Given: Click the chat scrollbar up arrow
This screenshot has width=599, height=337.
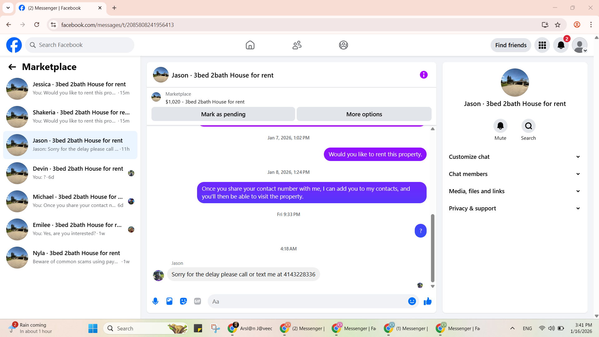Looking at the screenshot, I should [433, 129].
